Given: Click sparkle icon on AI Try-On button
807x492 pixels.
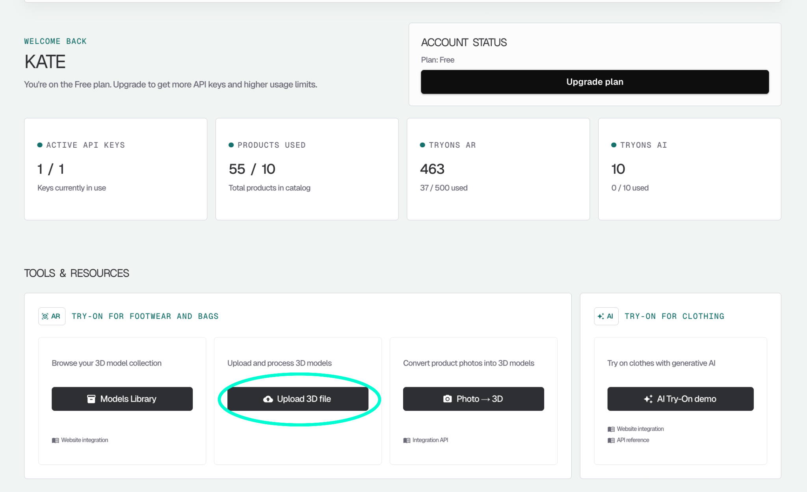Looking at the screenshot, I should (x=648, y=399).
